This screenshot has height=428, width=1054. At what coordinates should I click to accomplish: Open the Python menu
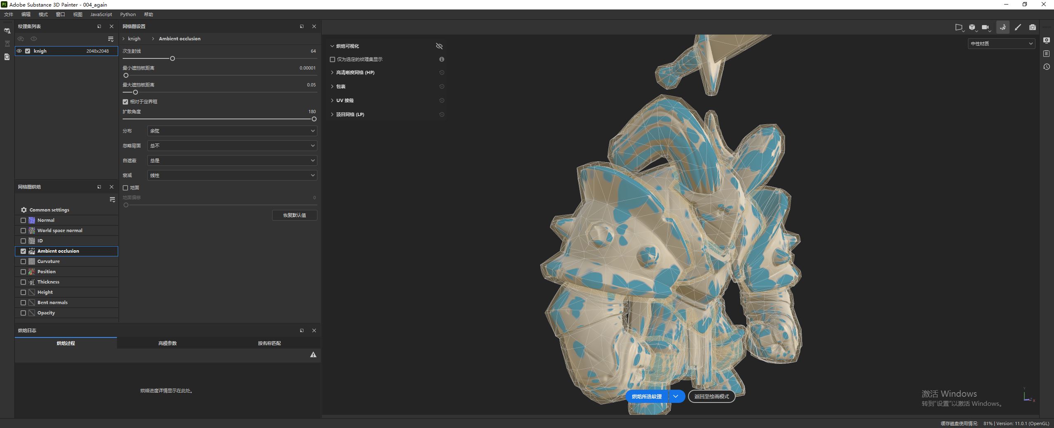pos(128,14)
